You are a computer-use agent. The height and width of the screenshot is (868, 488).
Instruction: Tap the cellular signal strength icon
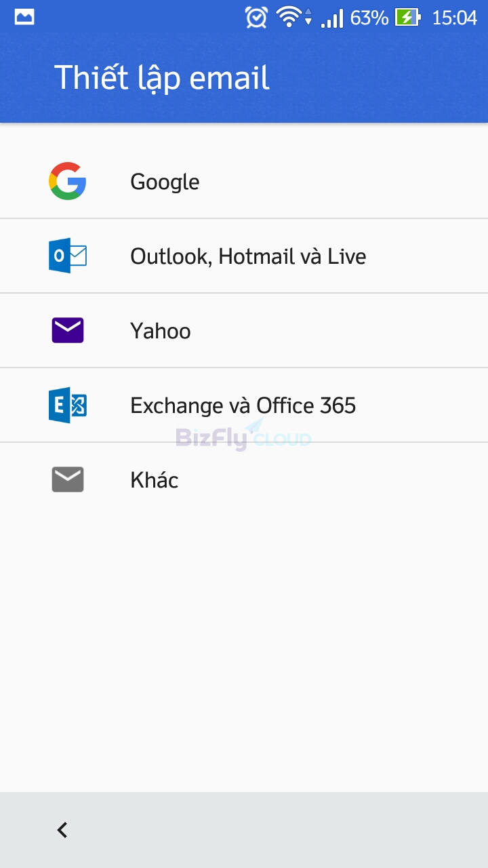332,18
